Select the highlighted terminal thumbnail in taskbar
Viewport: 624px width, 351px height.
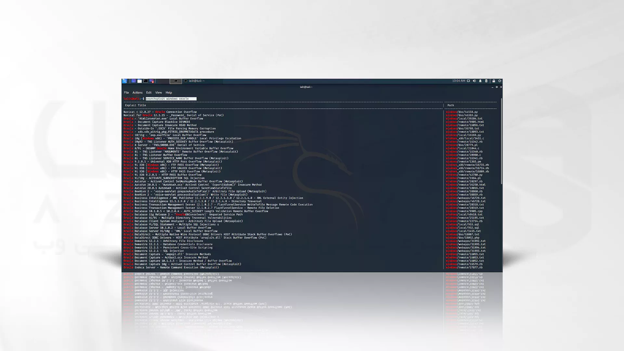click(x=175, y=81)
